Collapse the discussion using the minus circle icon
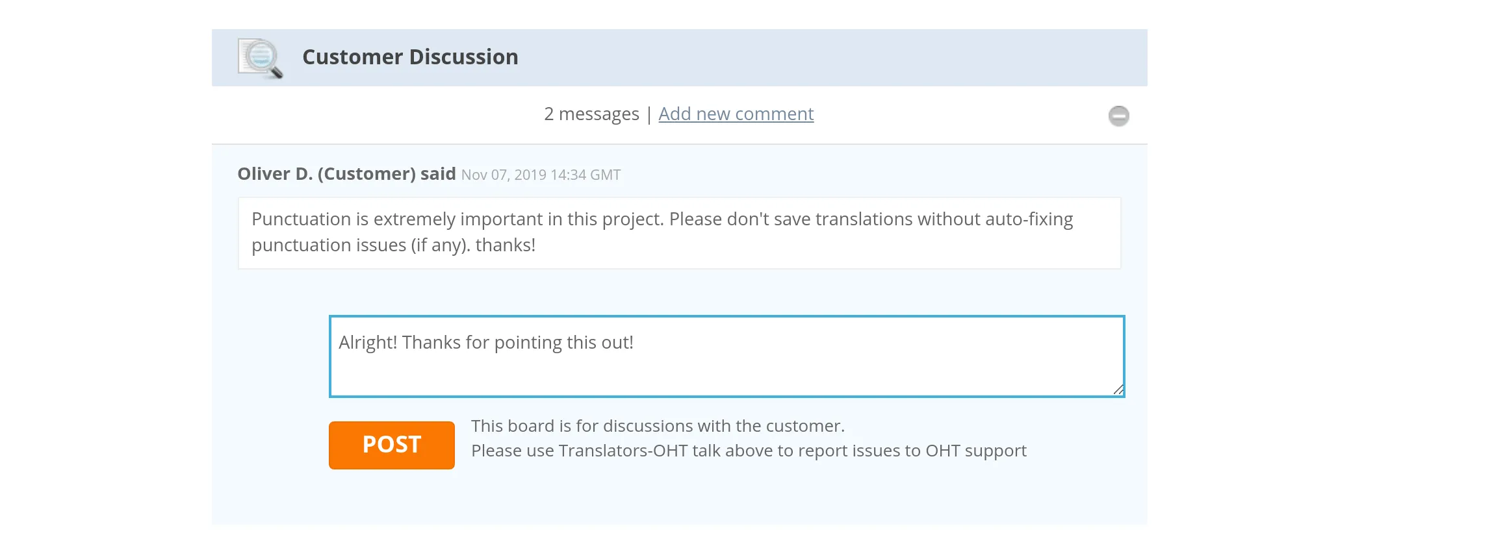The height and width of the screenshot is (535, 1492). coord(1119,116)
